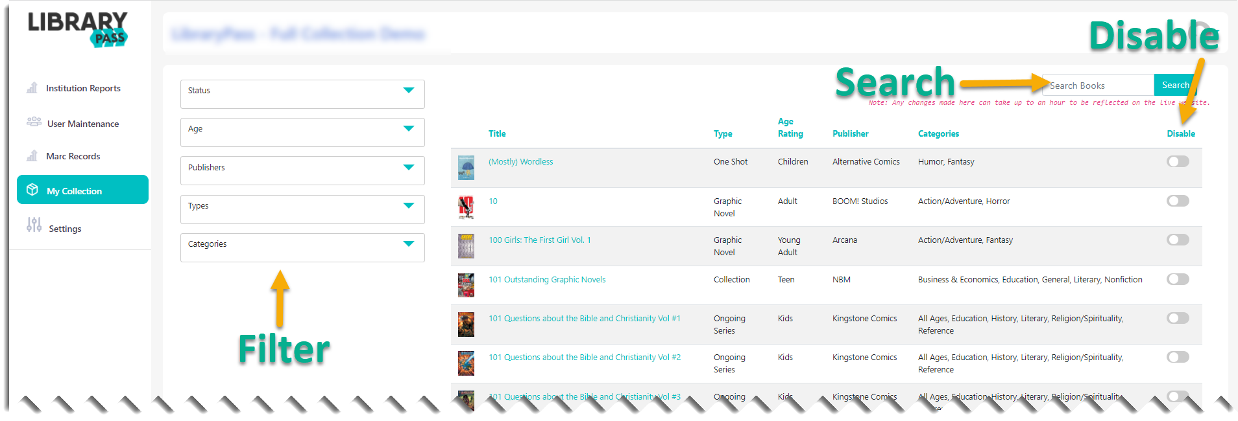
Task: Disable 101 Questions about the Bible Vol #1
Action: 1178,318
